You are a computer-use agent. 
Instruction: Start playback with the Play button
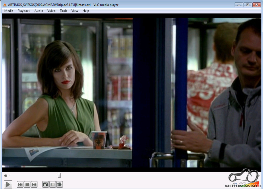8,184
